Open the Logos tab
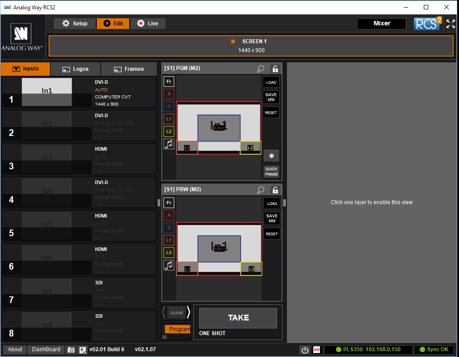 [76, 69]
